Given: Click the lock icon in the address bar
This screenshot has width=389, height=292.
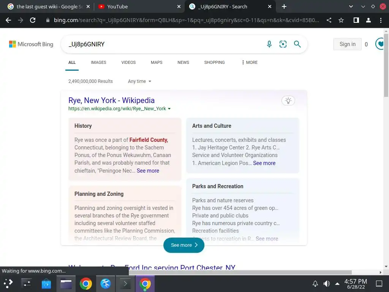Looking at the screenshot, I should [x=47, y=20].
